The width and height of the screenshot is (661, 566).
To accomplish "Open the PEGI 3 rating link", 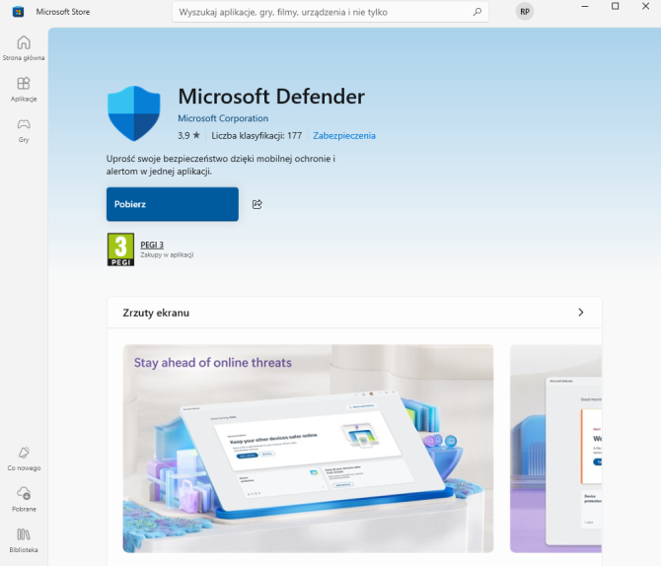I will (152, 245).
